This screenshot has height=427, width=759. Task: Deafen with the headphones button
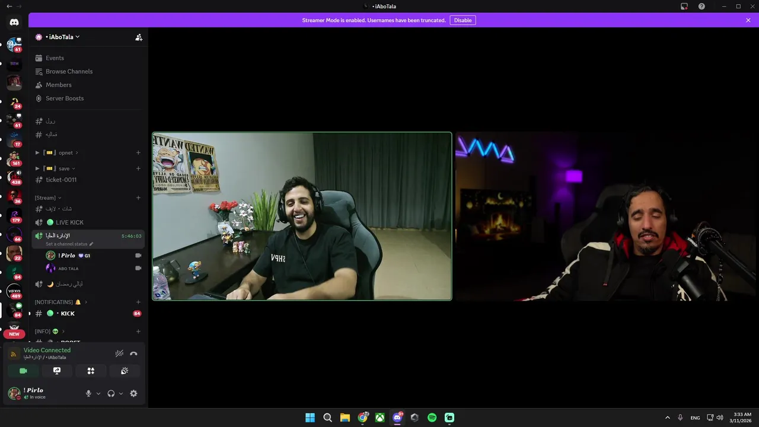coord(111,393)
